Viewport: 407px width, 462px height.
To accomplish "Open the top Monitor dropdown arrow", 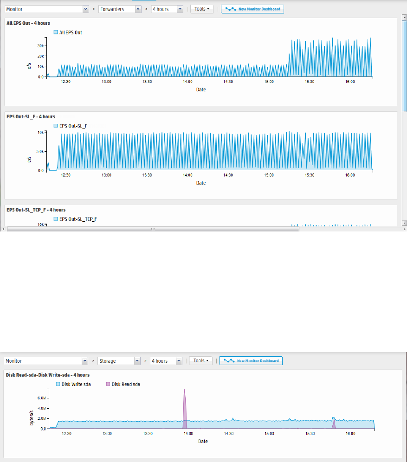I will [x=85, y=9].
